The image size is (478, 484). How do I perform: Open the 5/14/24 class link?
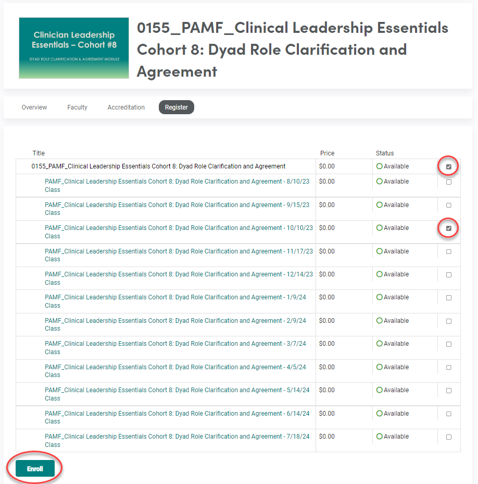click(177, 390)
